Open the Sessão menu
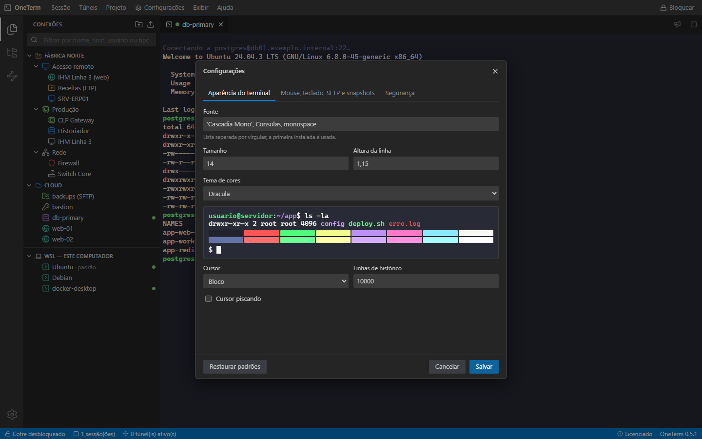This screenshot has height=439, width=702. pos(61,8)
